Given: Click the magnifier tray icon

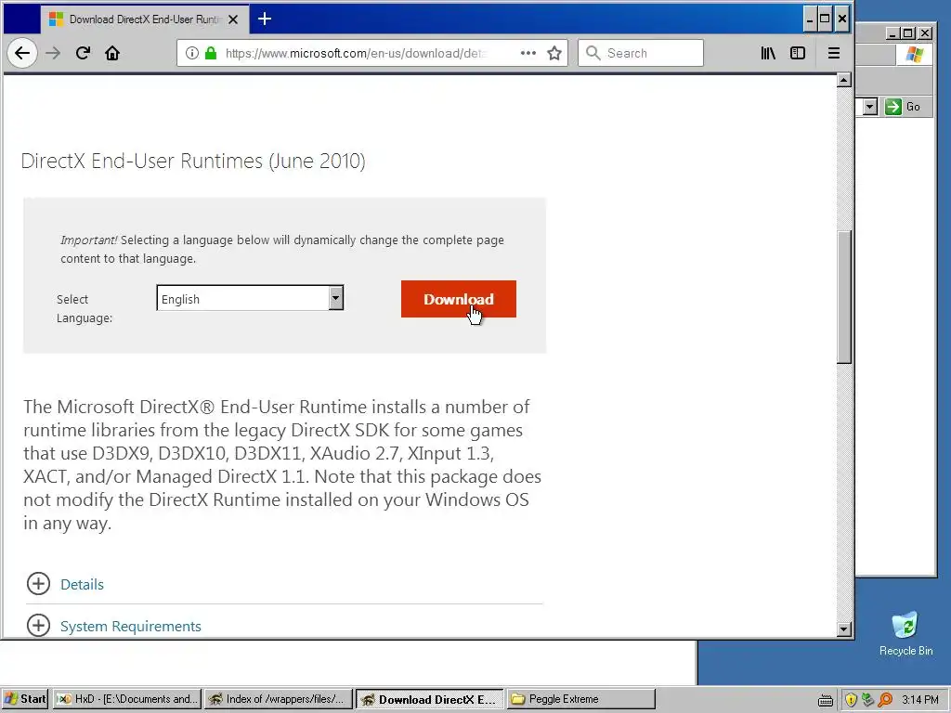Looking at the screenshot, I should (885, 700).
